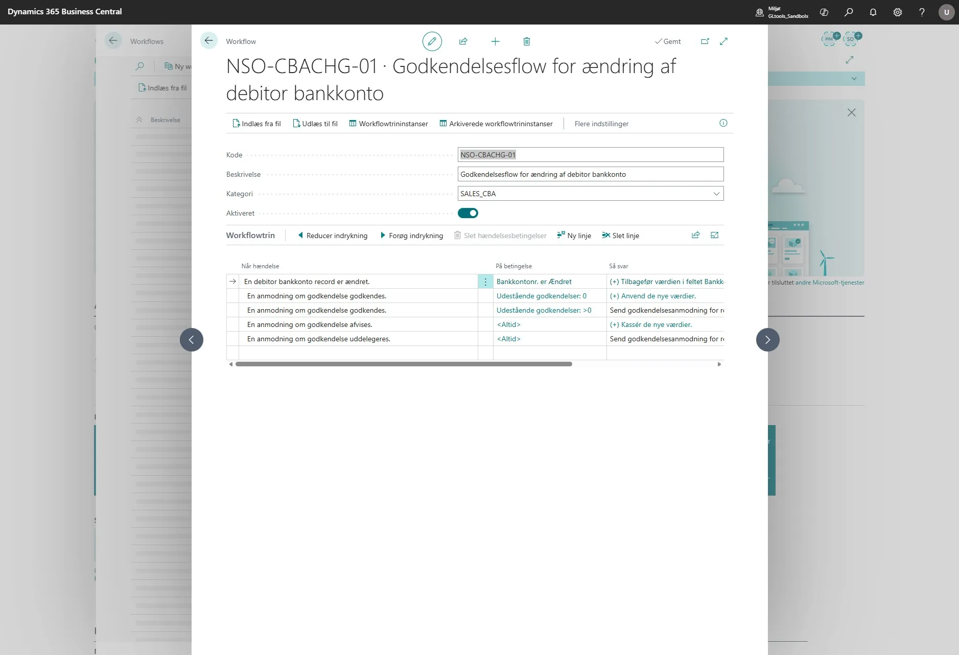
Task: Click the environment Miljø icon
Action: (x=760, y=12)
